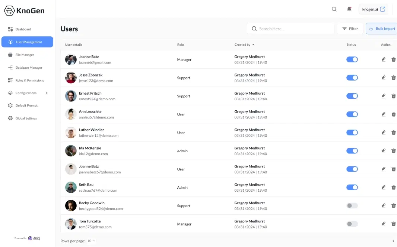Sort by Created by column arrow
The image size is (397, 247).
(x=253, y=45)
